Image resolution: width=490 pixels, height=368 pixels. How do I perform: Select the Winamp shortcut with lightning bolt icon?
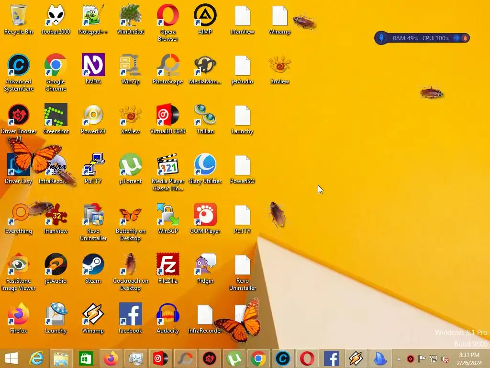tap(93, 318)
